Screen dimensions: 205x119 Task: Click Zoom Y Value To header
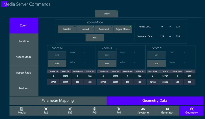click(x=190, y=72)
